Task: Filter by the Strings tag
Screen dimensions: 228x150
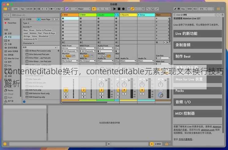Action: click(x=27, y=36)
